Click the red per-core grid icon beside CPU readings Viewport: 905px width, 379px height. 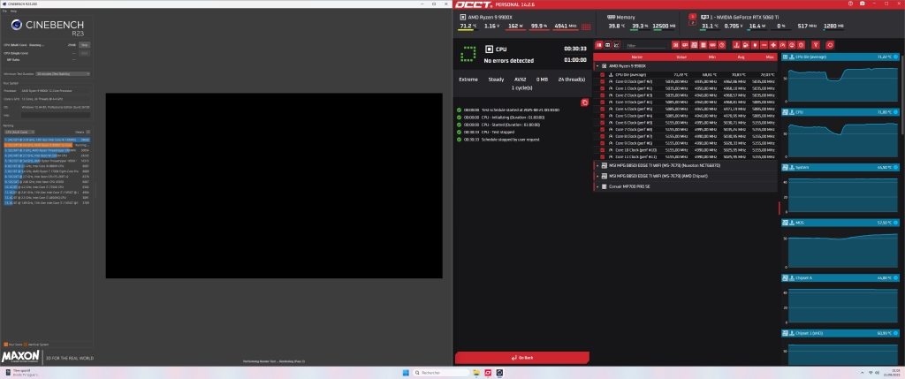[587, 27]
